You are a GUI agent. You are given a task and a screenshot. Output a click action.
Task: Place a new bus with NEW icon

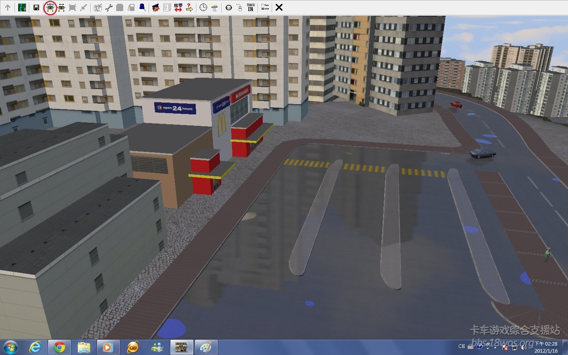point(50,7)
